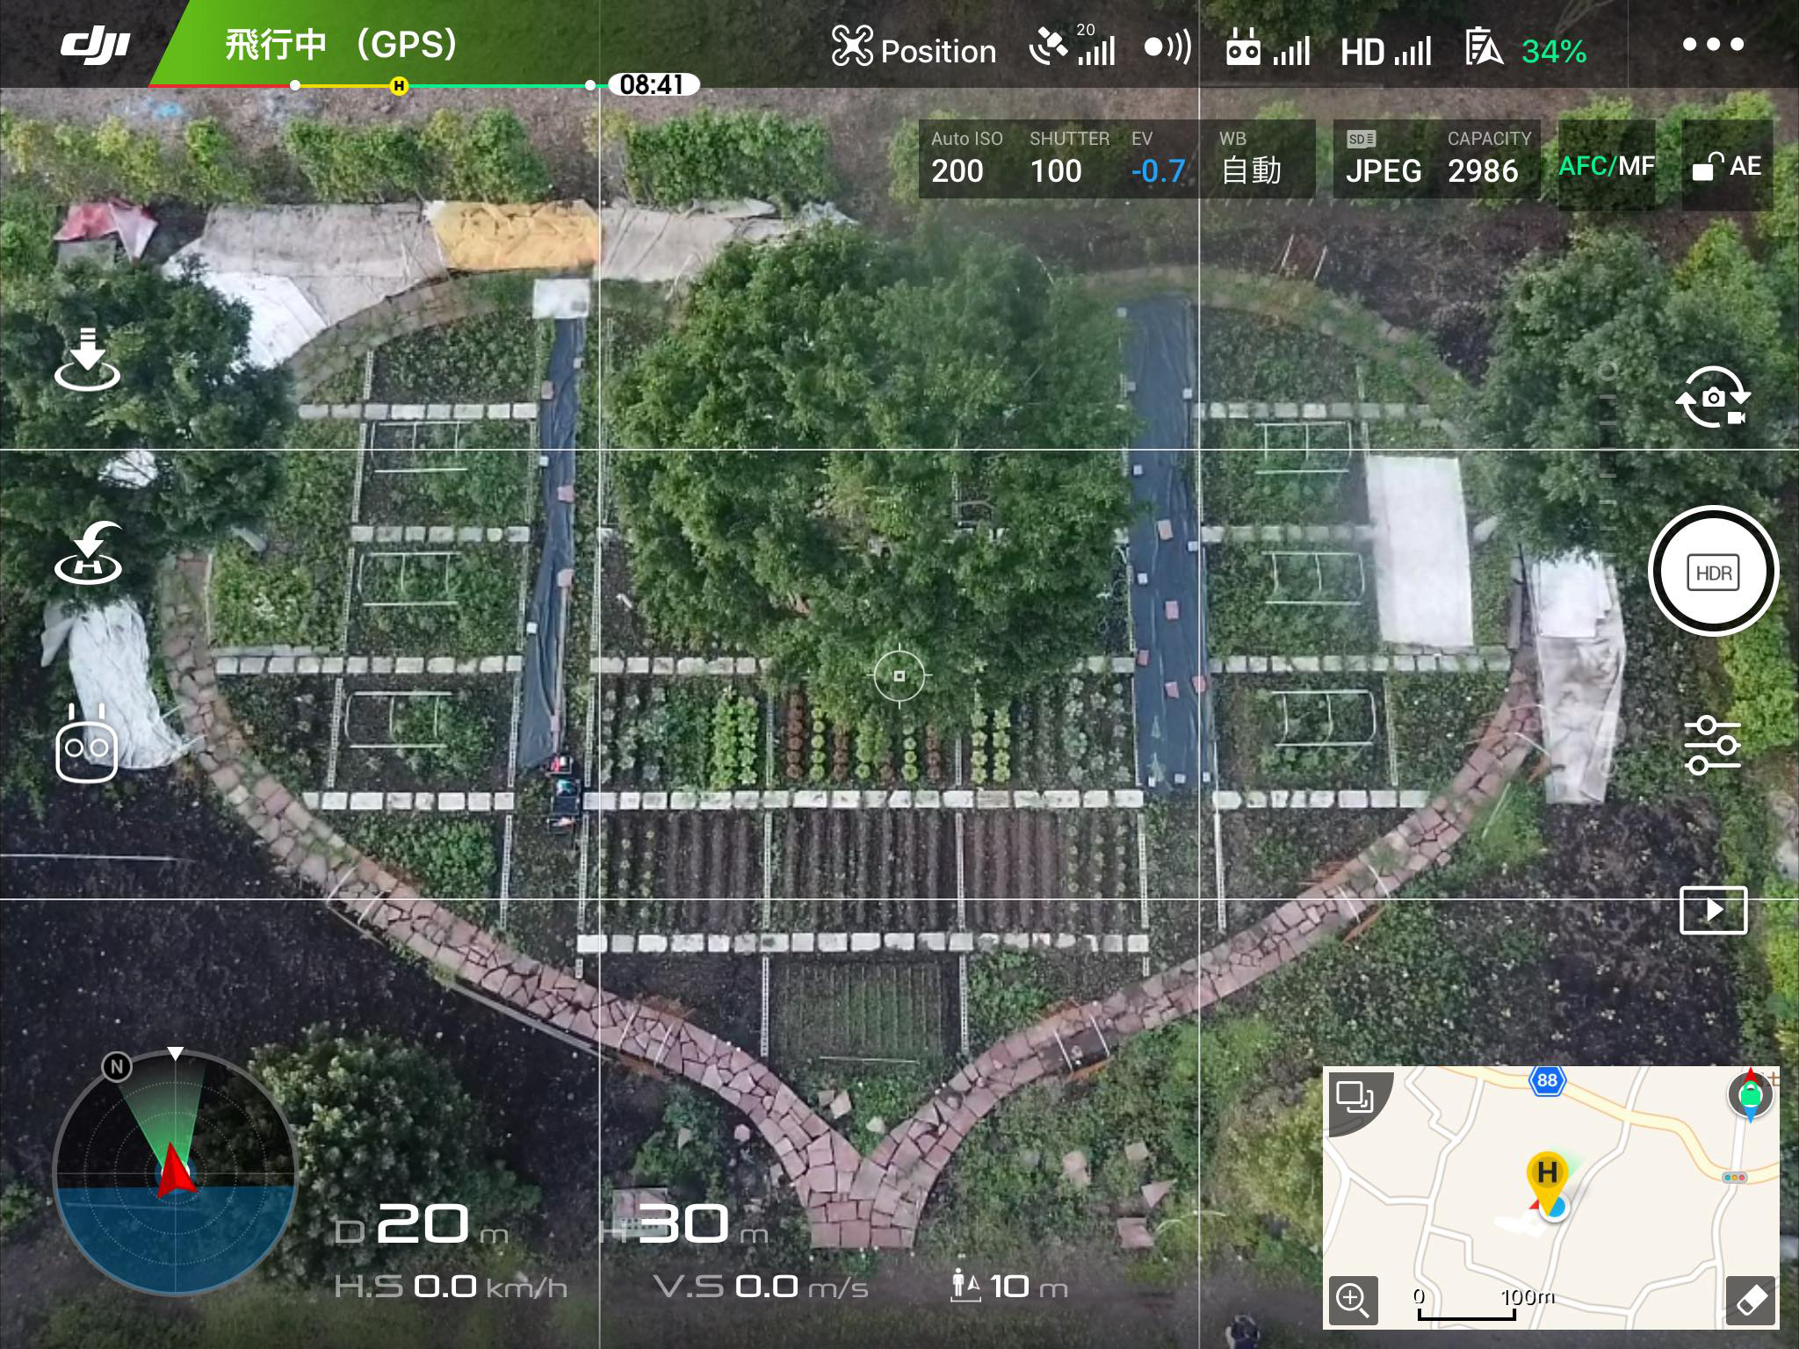Switch between photo and video mode
This screenshot has height=1349, width=1799.
pos(1712,398)
